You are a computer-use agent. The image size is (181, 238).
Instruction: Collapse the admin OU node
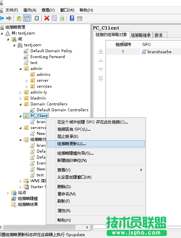coord(20,69)
